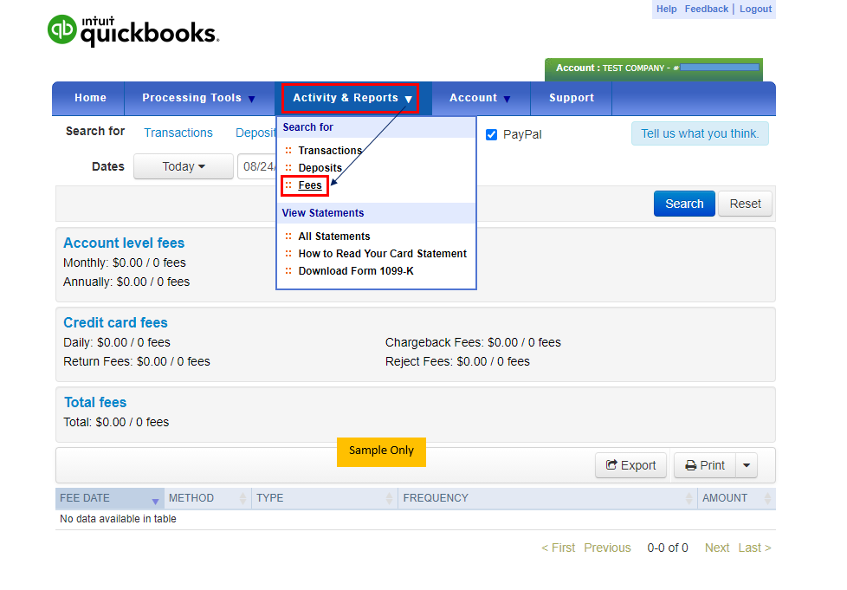Click the blue Search button
The width and height of the screenshot is (847, 590).
[x=684, y=204]
